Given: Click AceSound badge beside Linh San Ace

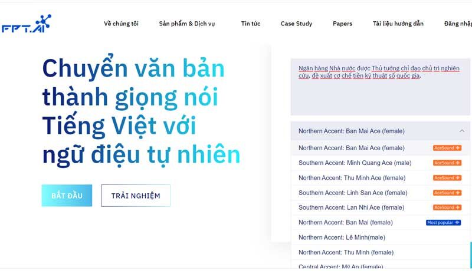Looking at the screenshot, I should 447,193.
